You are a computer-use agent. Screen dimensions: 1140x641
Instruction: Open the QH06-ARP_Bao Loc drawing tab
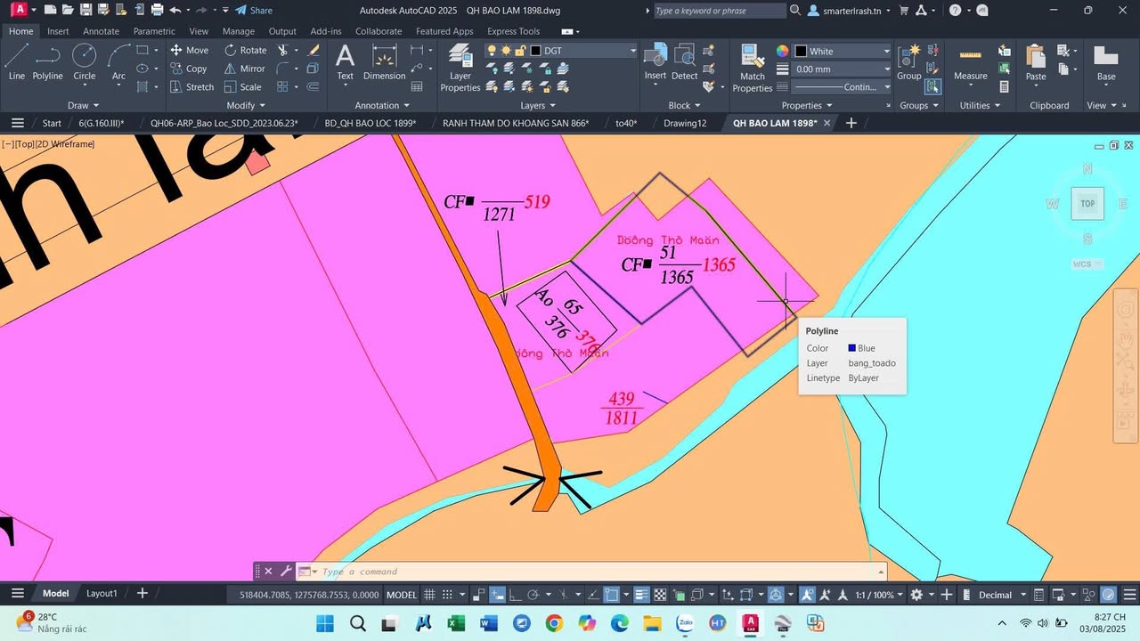(225, 123)
